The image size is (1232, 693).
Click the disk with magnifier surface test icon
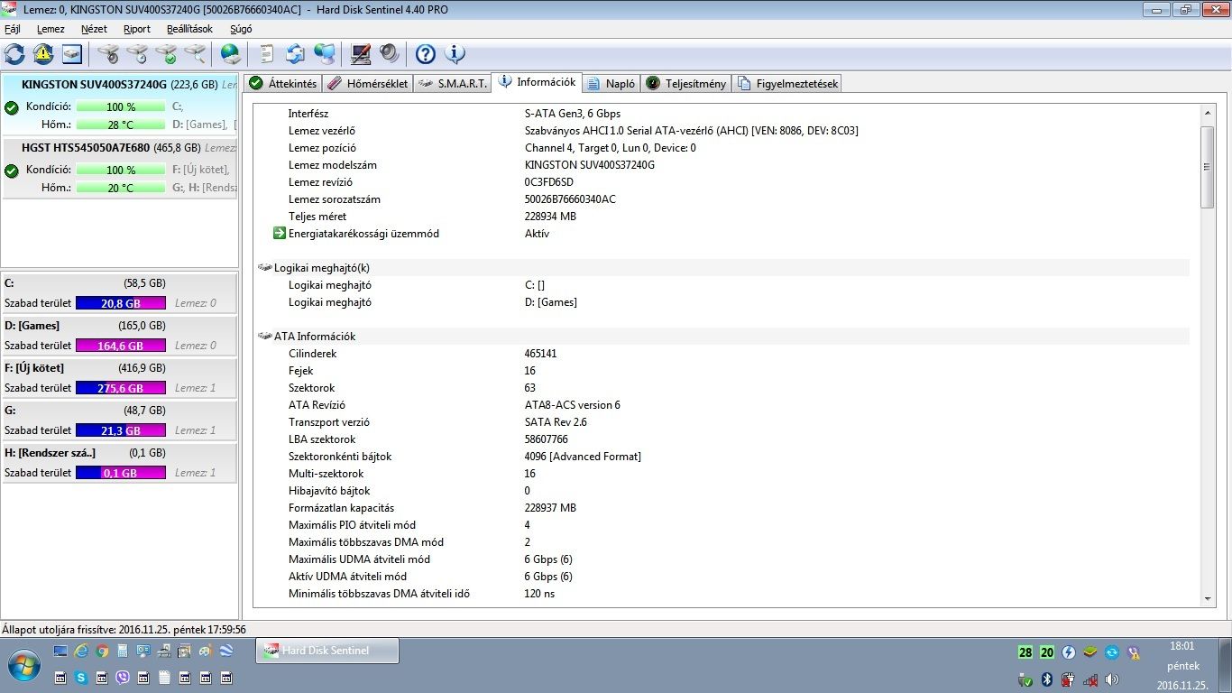[196, 54]
